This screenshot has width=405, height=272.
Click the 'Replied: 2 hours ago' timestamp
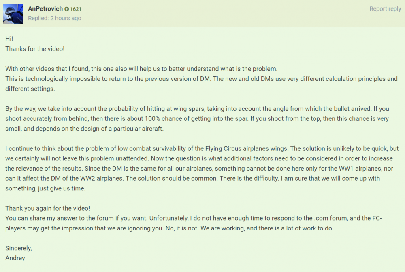click(54, 18)
